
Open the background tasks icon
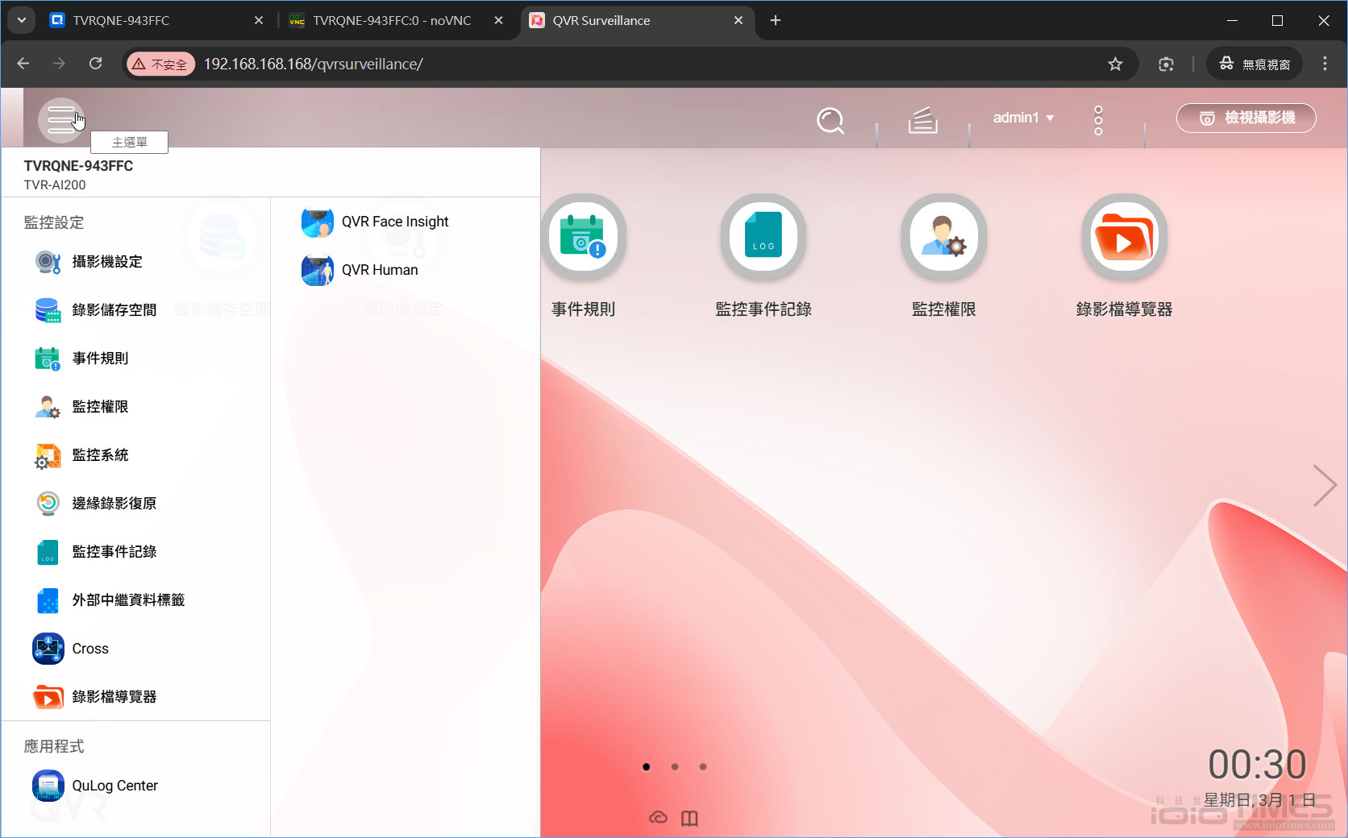[922, 121]
